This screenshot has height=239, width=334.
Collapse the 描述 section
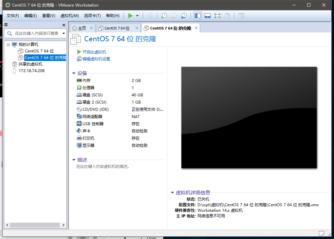(74, 160)
